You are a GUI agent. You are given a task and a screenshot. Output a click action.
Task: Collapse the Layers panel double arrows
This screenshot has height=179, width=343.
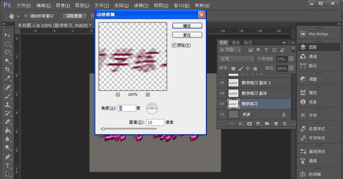(284, 43)
